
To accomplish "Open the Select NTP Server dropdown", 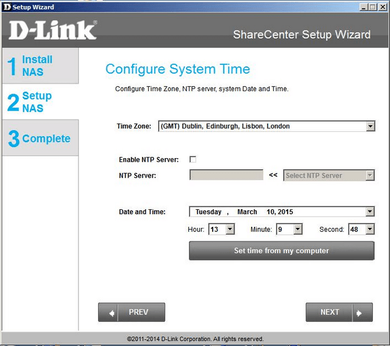I will [x=370, y=175].
